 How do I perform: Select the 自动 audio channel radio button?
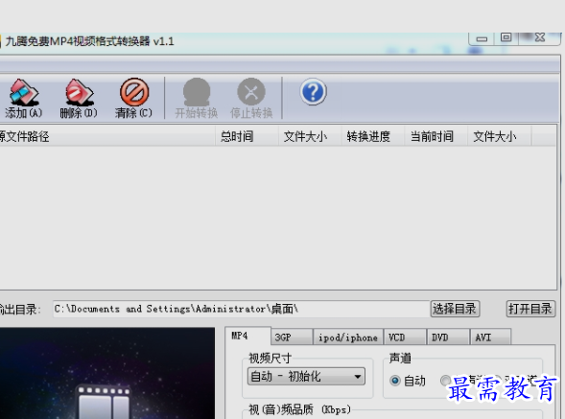395,380
